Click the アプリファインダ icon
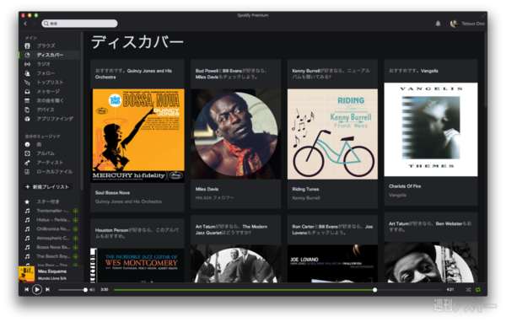 point(28,119)
